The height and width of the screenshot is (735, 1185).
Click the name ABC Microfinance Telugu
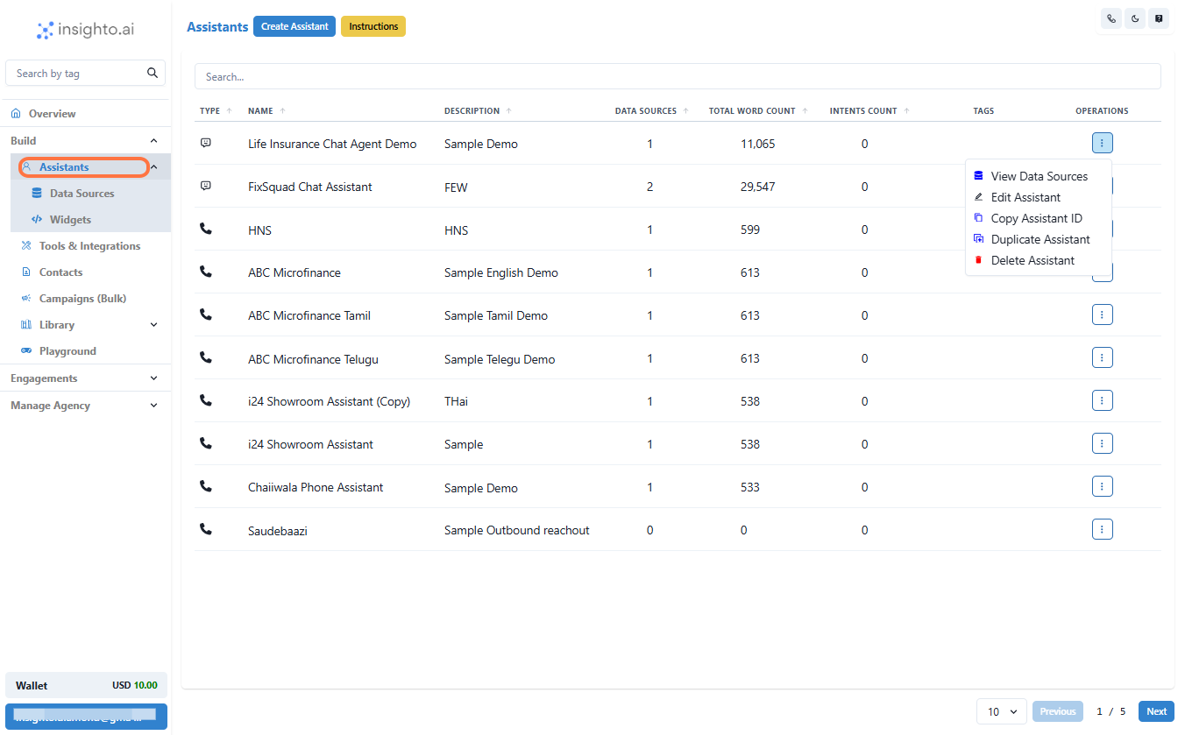pyautogui.click(x=313, y=359)
